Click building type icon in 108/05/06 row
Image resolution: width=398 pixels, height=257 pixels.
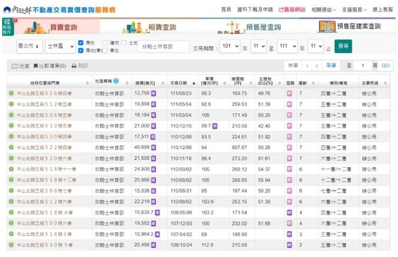point(289,212)
